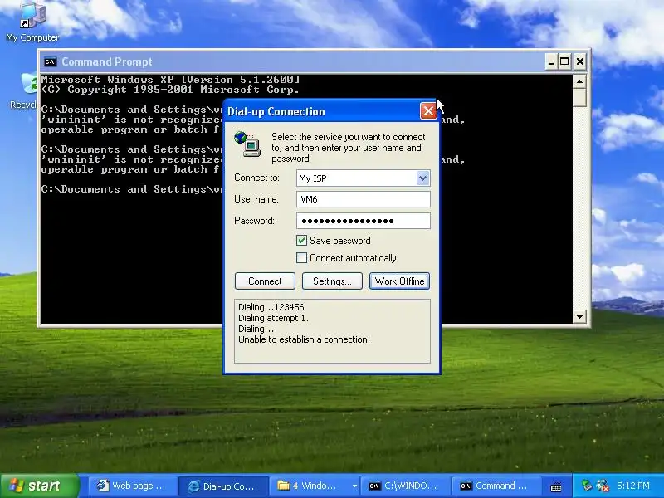Viewport: 664px width, 498px height.
Task: Open My Computer desktop icon
Action: tap(32, 22)
